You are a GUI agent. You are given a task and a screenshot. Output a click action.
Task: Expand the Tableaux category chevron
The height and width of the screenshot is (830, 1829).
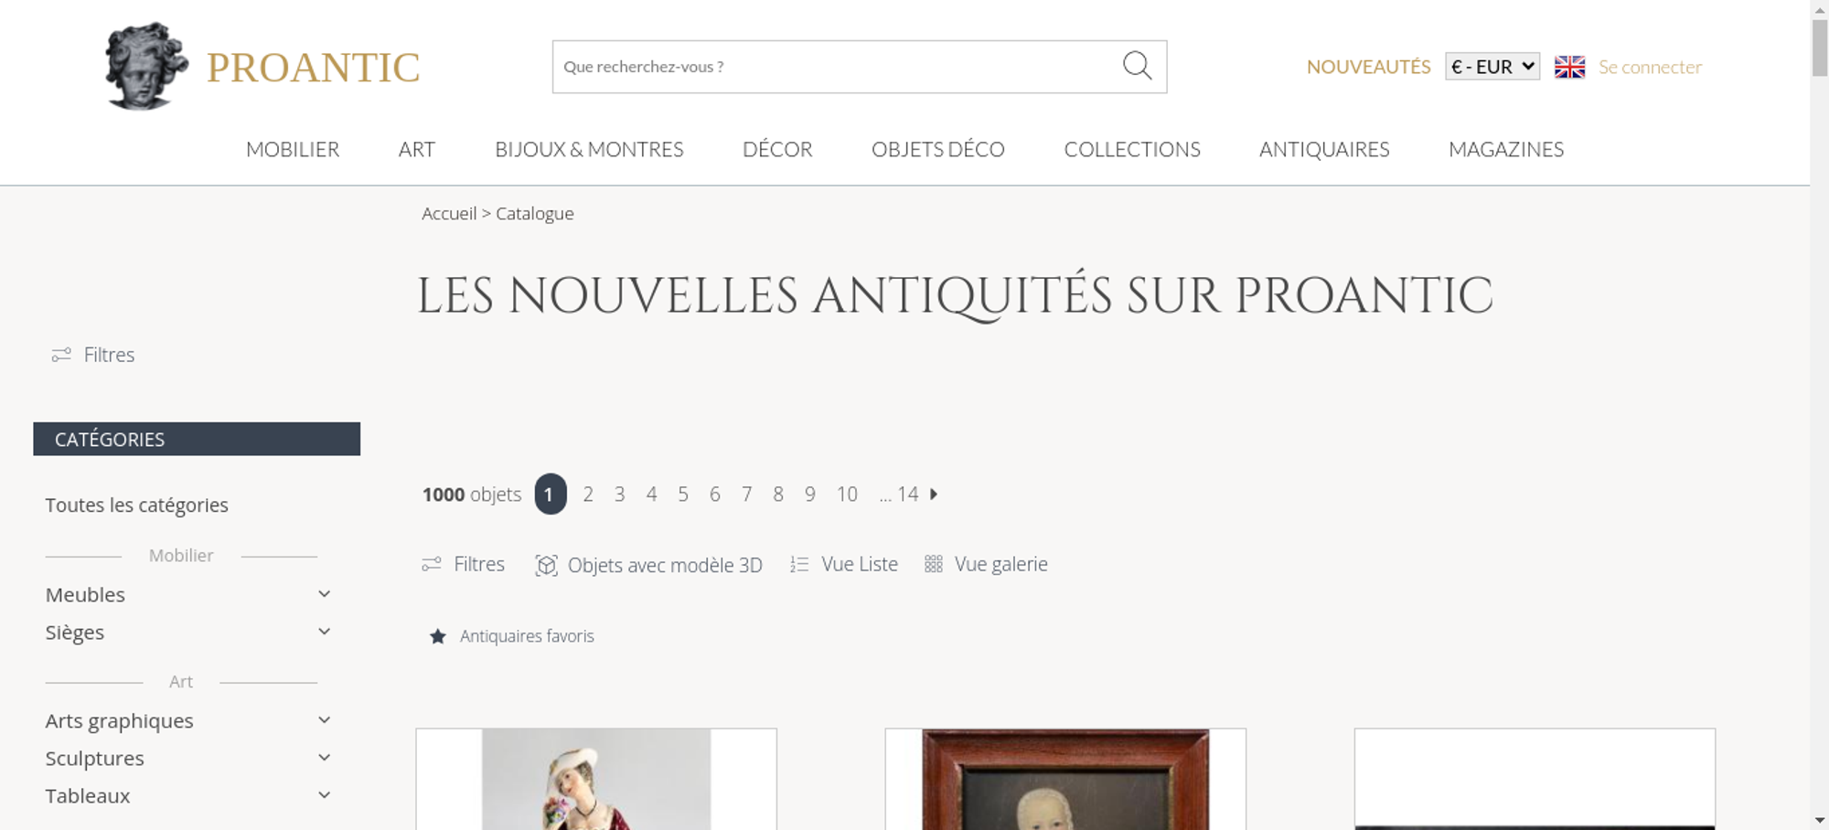[324, 795]
